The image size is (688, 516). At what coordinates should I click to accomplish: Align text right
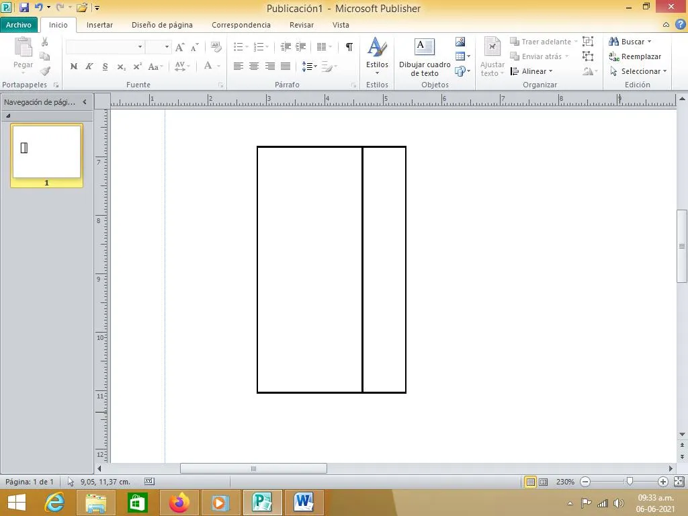coord(270,67)
